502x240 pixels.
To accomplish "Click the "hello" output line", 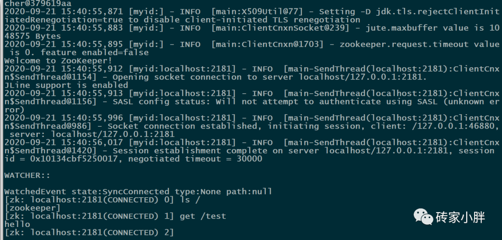I will (x=17, y=224).
